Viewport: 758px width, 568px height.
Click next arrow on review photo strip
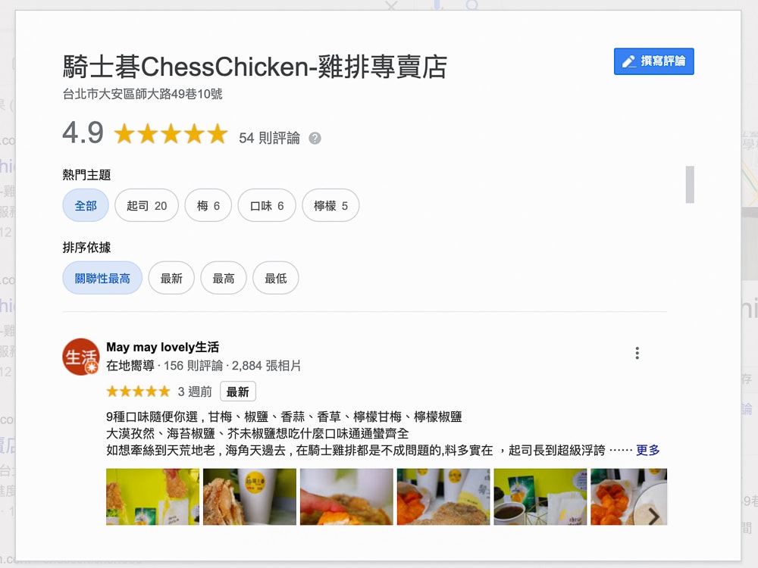[x=653, y=517]
